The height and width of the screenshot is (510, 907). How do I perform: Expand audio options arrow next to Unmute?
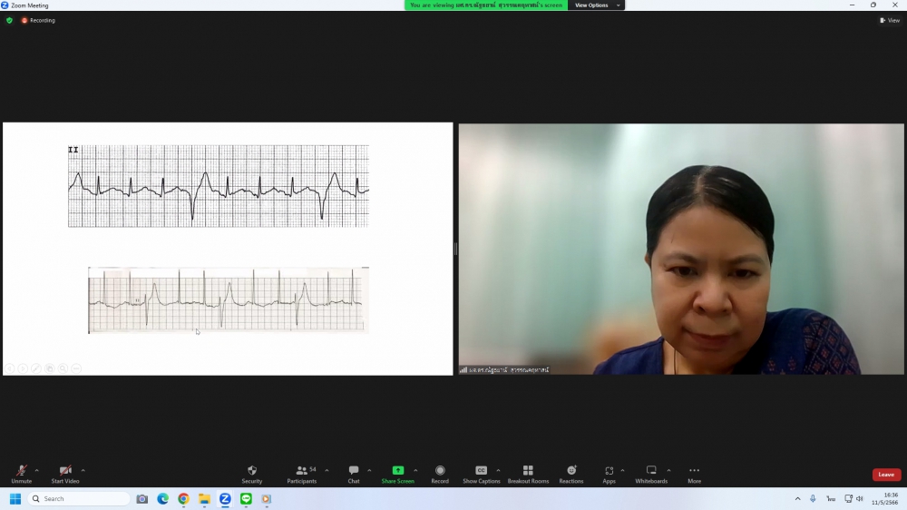36,470
